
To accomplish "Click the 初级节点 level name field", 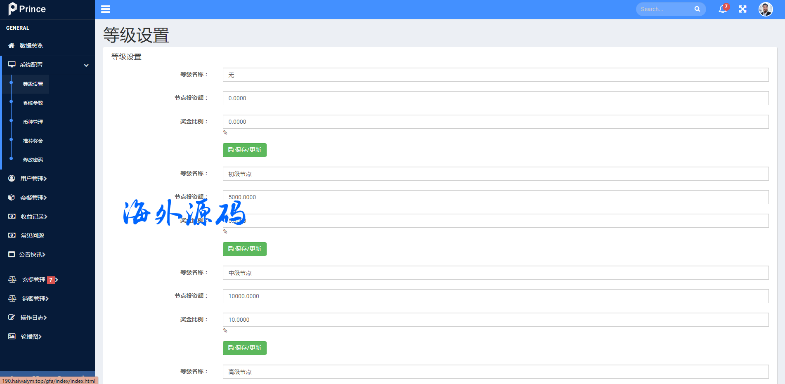I will pos(495,174).
